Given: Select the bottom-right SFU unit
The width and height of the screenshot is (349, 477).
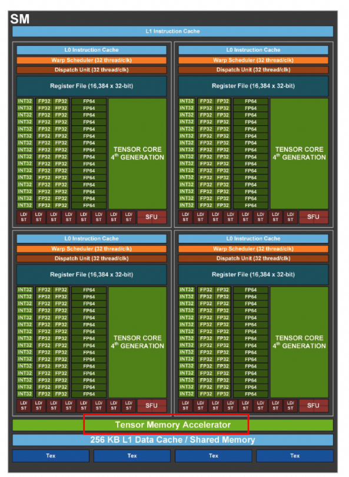Looking at the screenshot, I should tap(314, 405).
